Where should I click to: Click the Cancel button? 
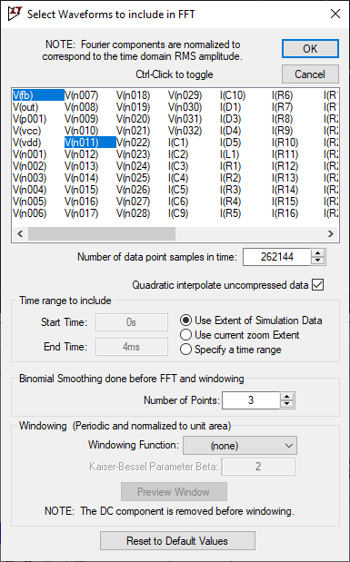(x=310, y=74)
